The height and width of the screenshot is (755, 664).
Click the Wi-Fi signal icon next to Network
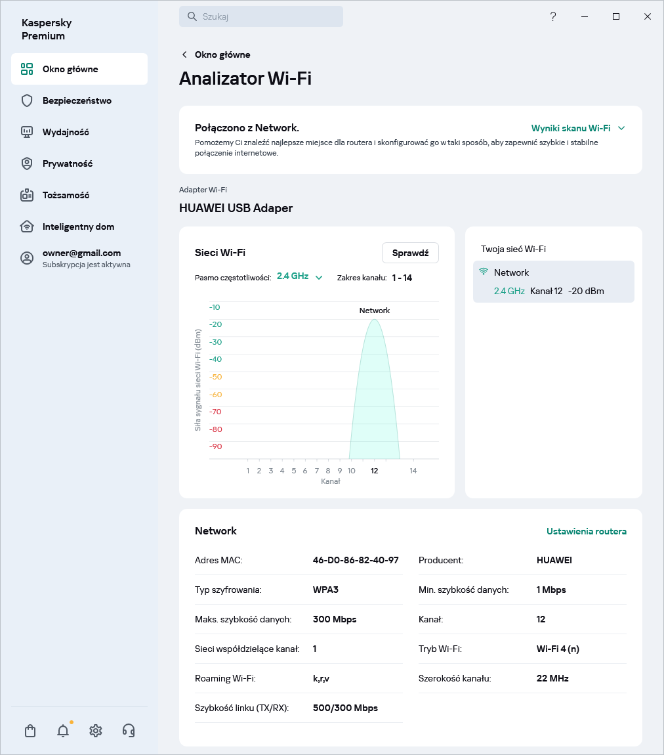(x=484, y=272)
